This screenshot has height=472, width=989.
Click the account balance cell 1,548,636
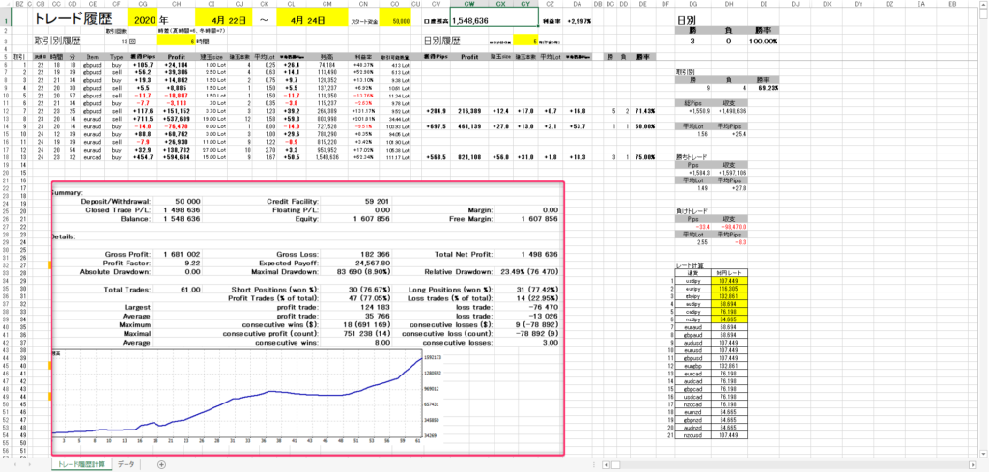[494, 18]
